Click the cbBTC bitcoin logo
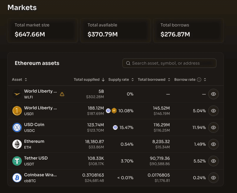Screen dimensions: 237x193 point(17,178)
